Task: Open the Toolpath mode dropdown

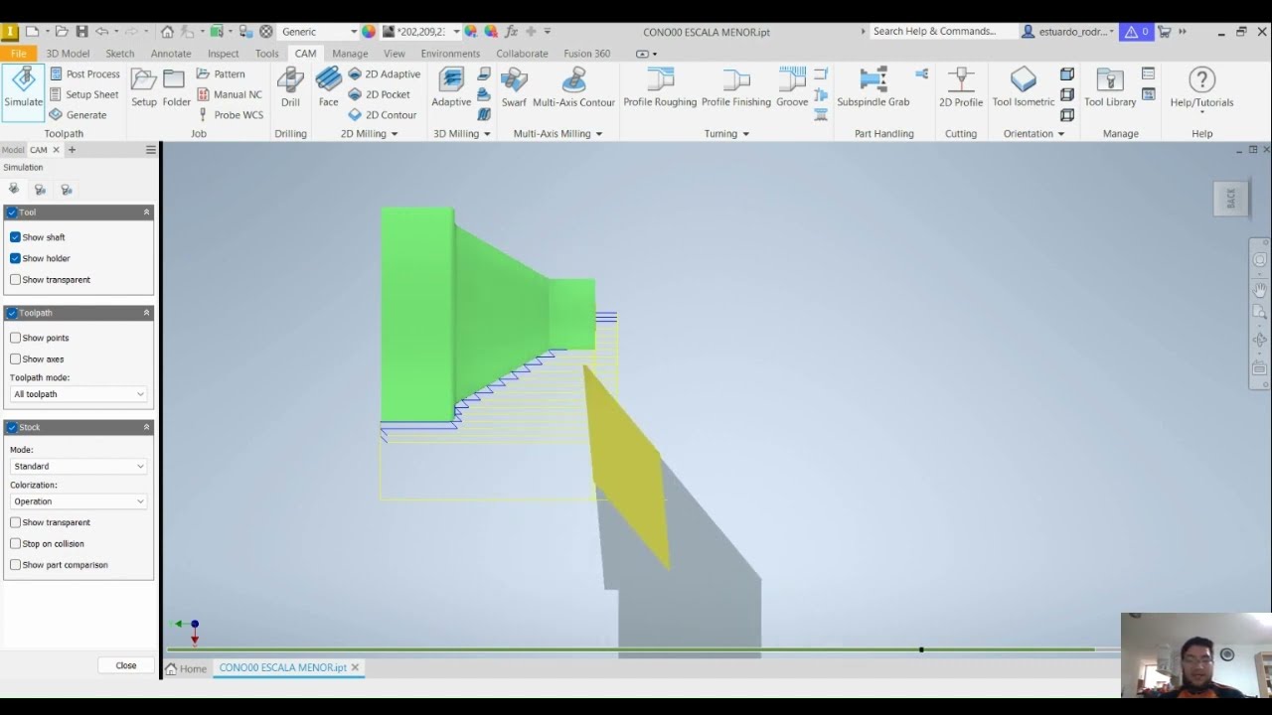Action: pyautogui.click(x=79, y=394)
